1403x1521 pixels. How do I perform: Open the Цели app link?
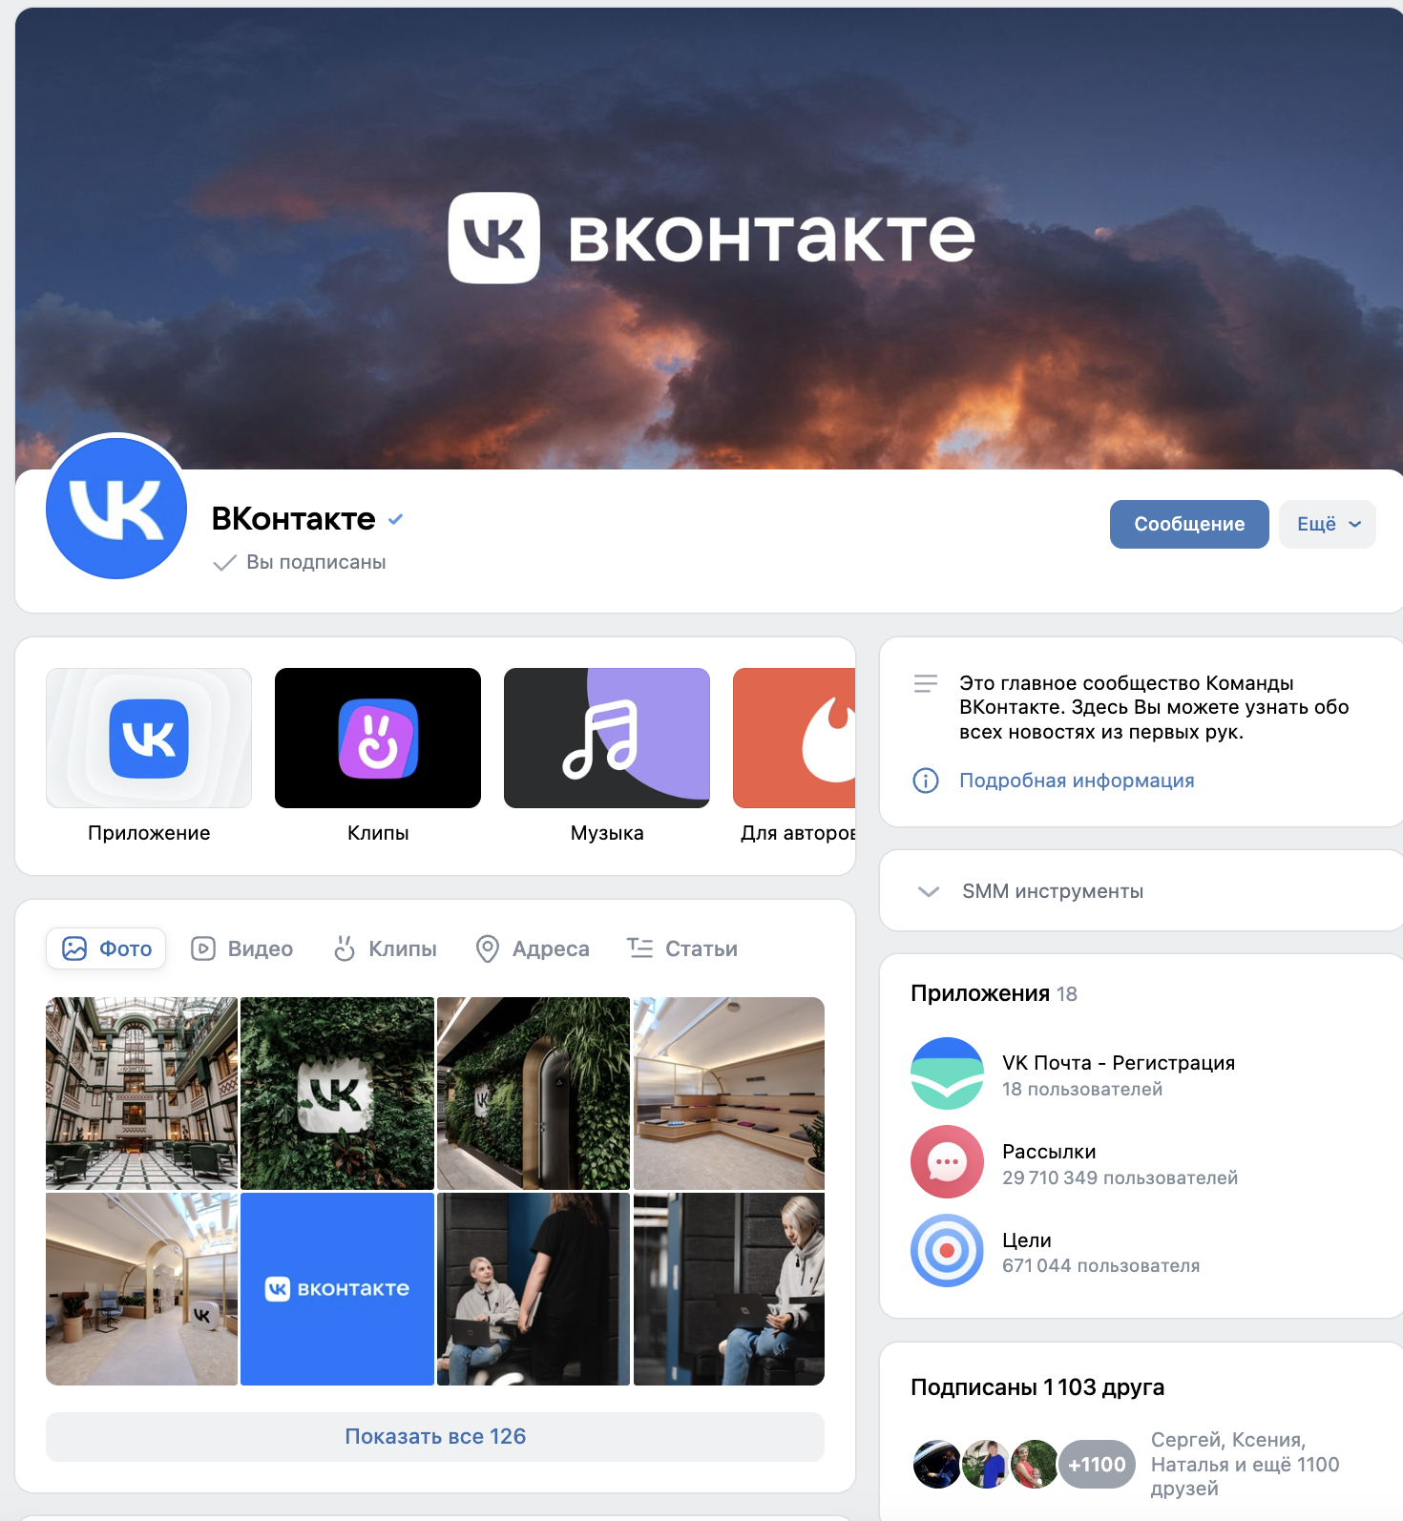click(x=1027, y=1240)
